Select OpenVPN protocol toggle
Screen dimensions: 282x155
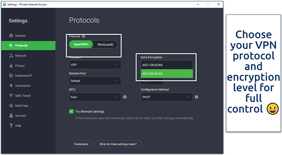(x=81, y=44)
